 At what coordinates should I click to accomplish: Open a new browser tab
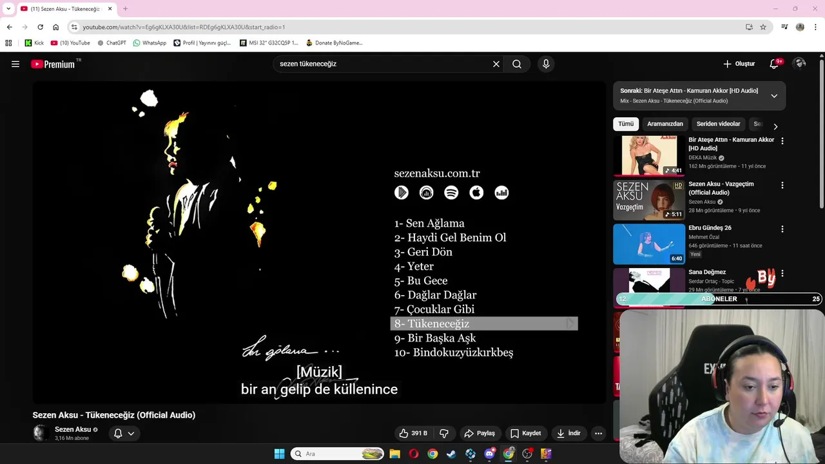point(125,9)
